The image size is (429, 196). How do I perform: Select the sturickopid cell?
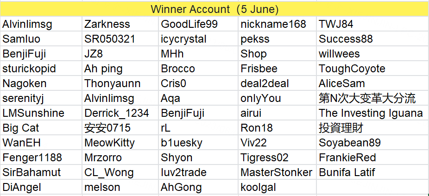(x=41, y=69)
